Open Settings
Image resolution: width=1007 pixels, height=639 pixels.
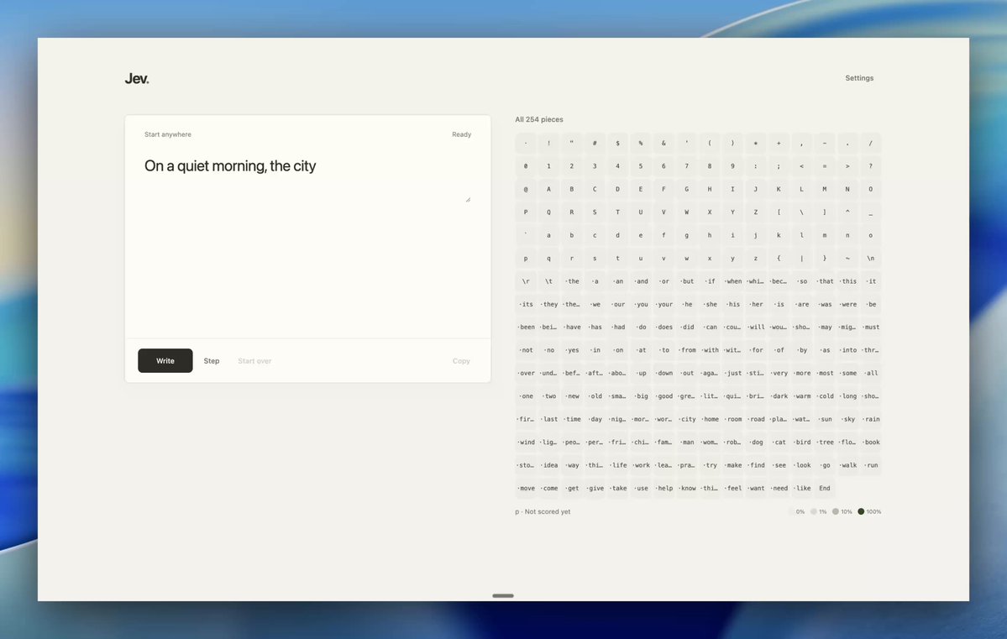[859, 78]
